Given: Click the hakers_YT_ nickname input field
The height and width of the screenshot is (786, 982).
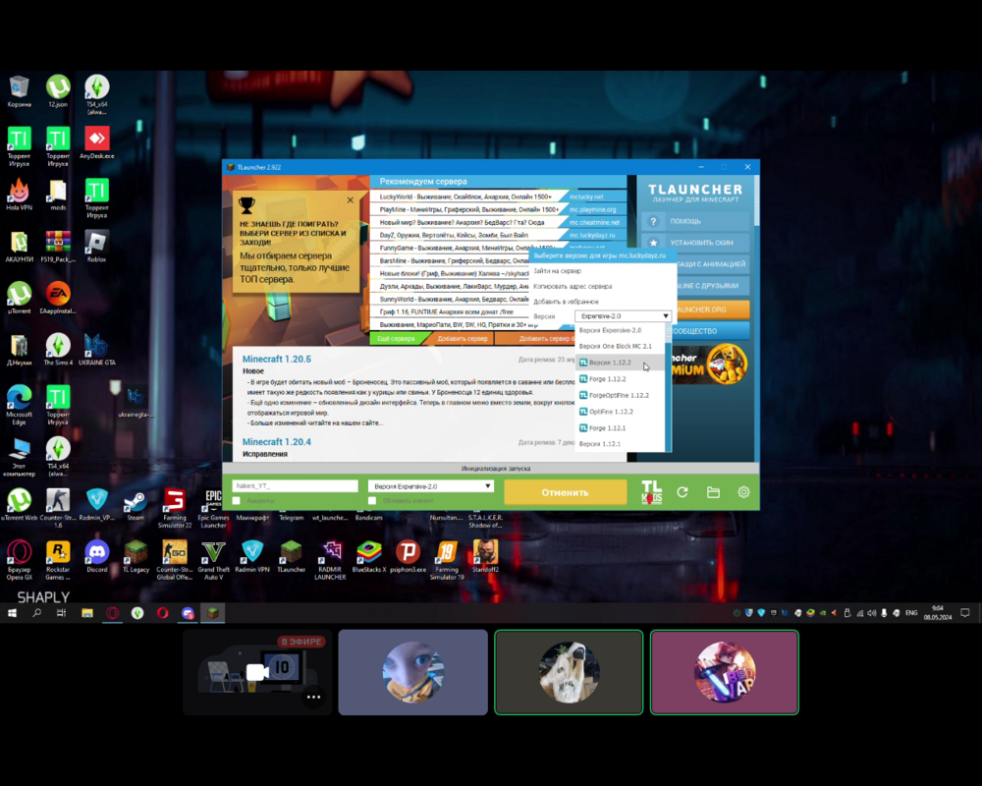Looking at the screenshot, I should coord(295,486).
